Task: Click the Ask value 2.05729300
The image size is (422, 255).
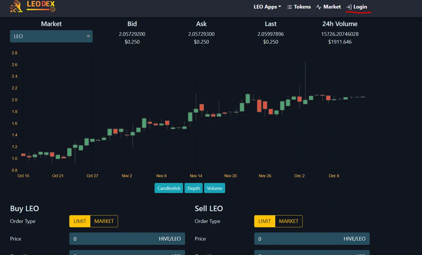Action: [x=201, y=34]
